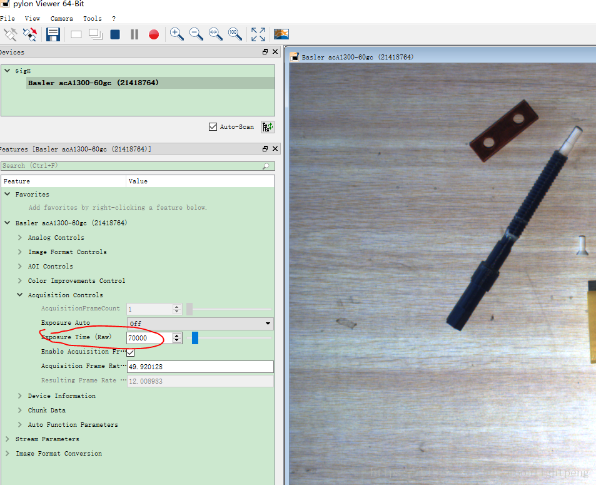Screen dimensions: 596x485
Task: Close the Features panel
Action: point(275,149)
